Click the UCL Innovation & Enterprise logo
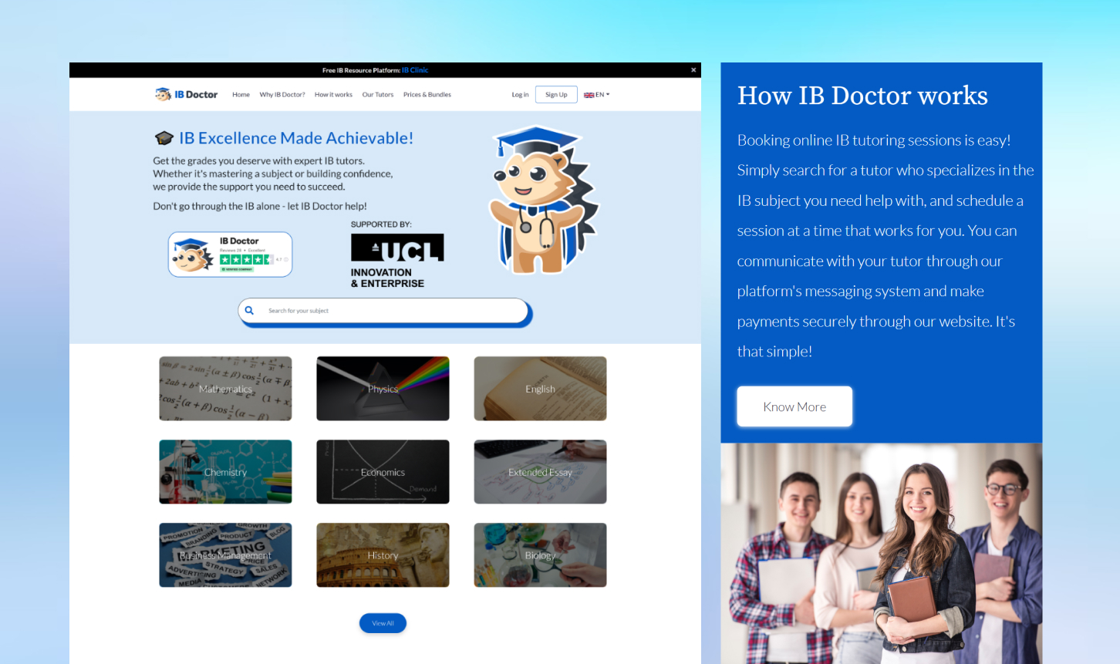Screen dimensions: 1120x664 [x=396, y=260]
